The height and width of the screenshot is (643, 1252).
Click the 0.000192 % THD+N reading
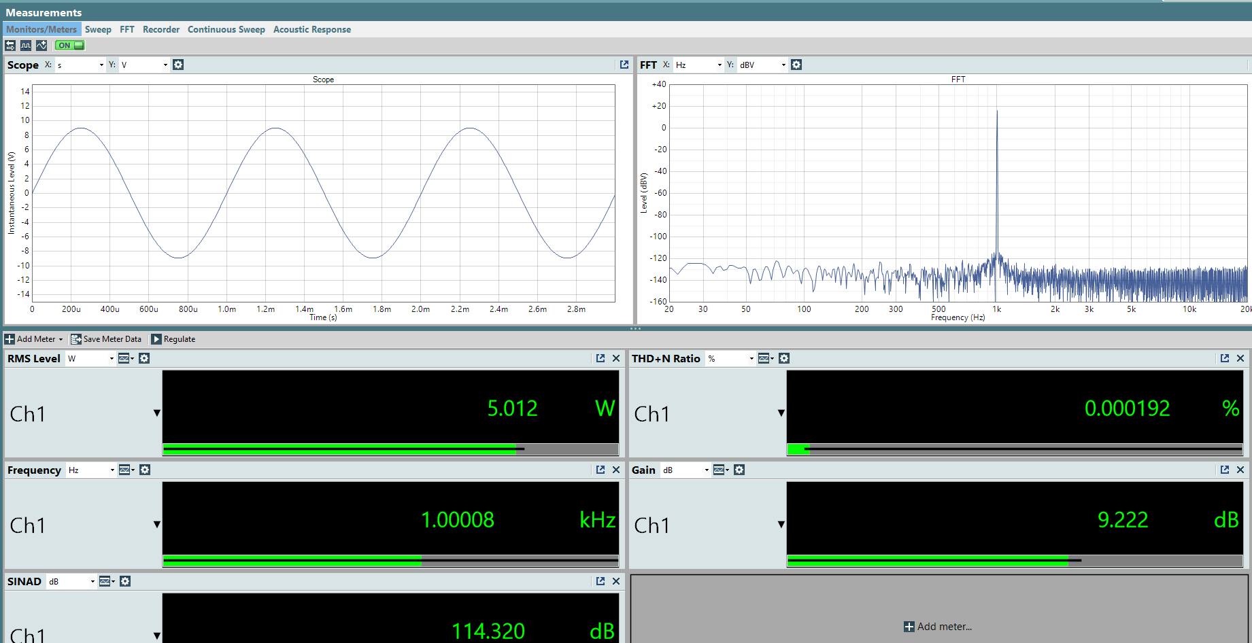pyautogui.click(x=1127, y=408)
